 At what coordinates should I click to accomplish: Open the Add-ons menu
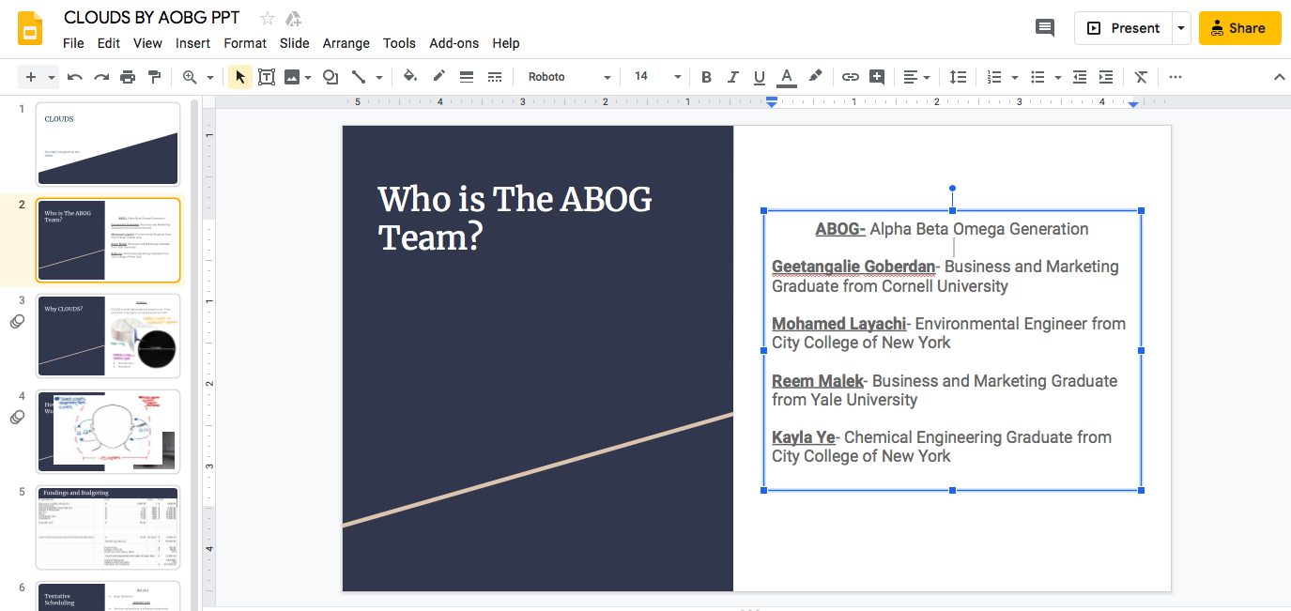click(x=454, y=43)
